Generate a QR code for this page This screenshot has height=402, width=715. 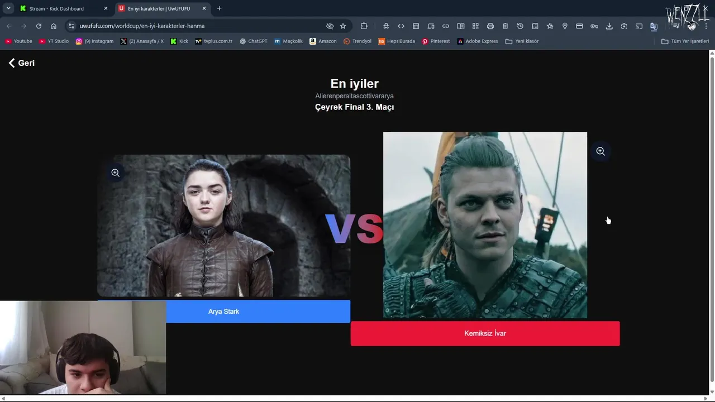click(x=475, y=26)
